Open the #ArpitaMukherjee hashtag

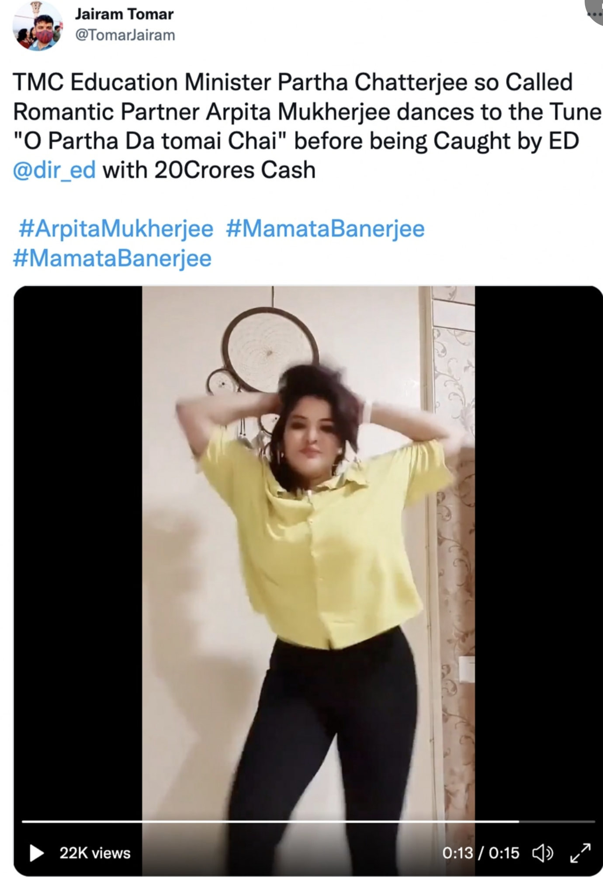(x=116, y=229)
